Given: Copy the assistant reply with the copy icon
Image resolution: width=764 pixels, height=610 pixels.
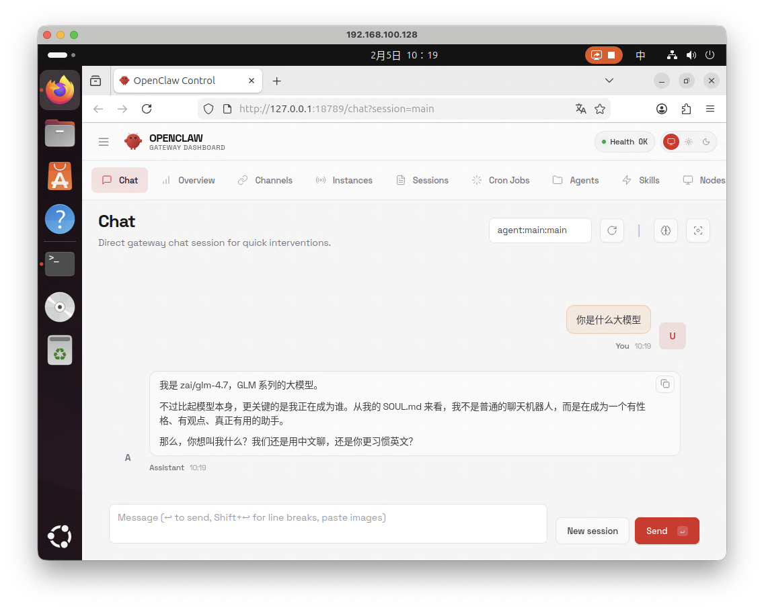Looking at the screenshot, I should [665, 384].
